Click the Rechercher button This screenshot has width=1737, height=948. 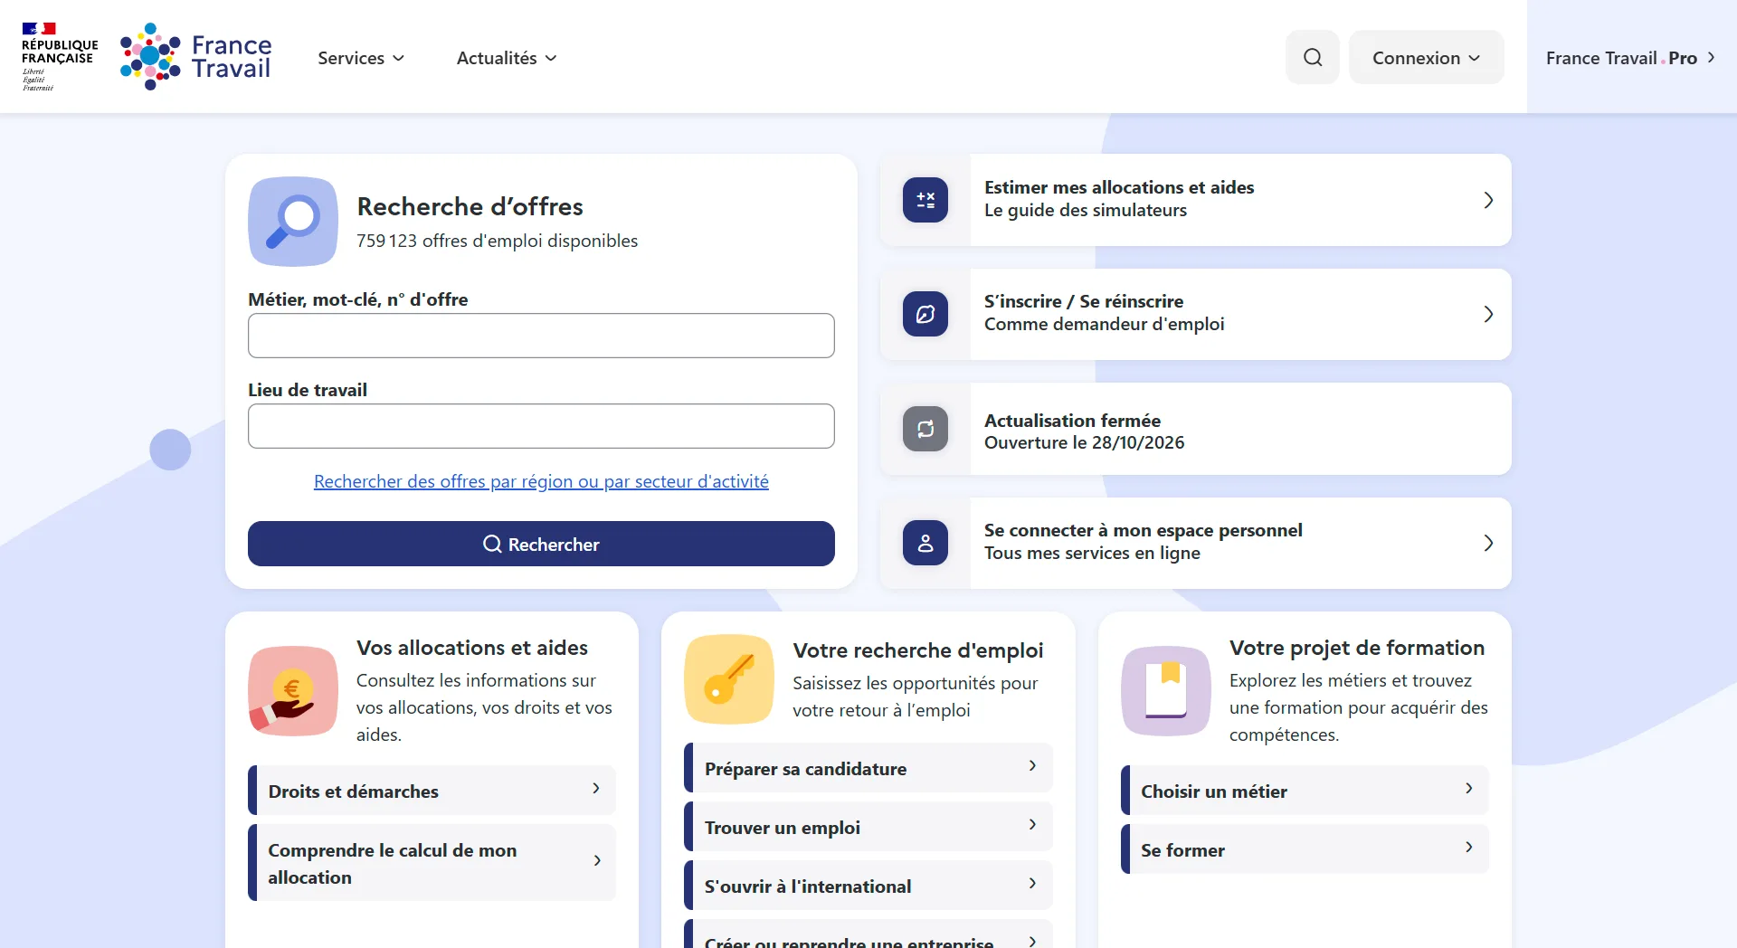pos(541,544)
